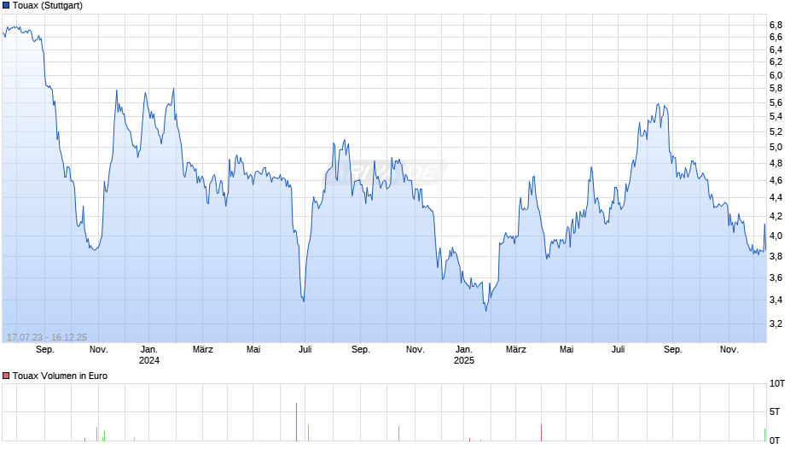Click the 5,2 price axis label
The image size is (802, 449).
tap(776, 132)
